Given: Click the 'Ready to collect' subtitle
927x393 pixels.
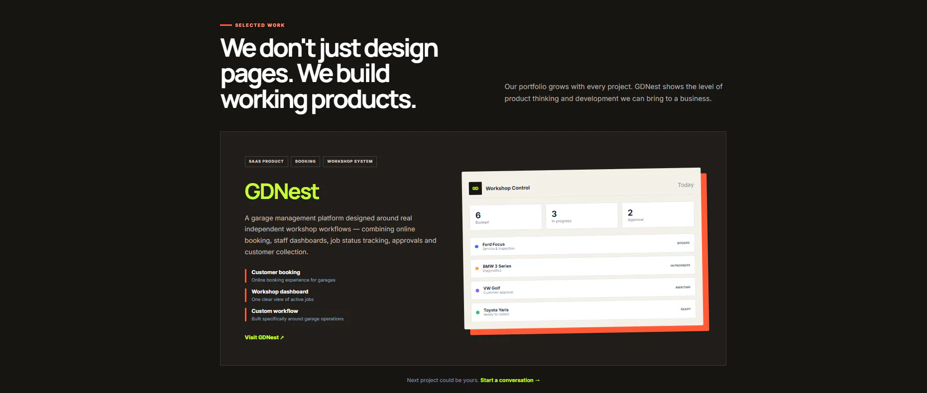Looking at the screenshot, I should 496,314.
